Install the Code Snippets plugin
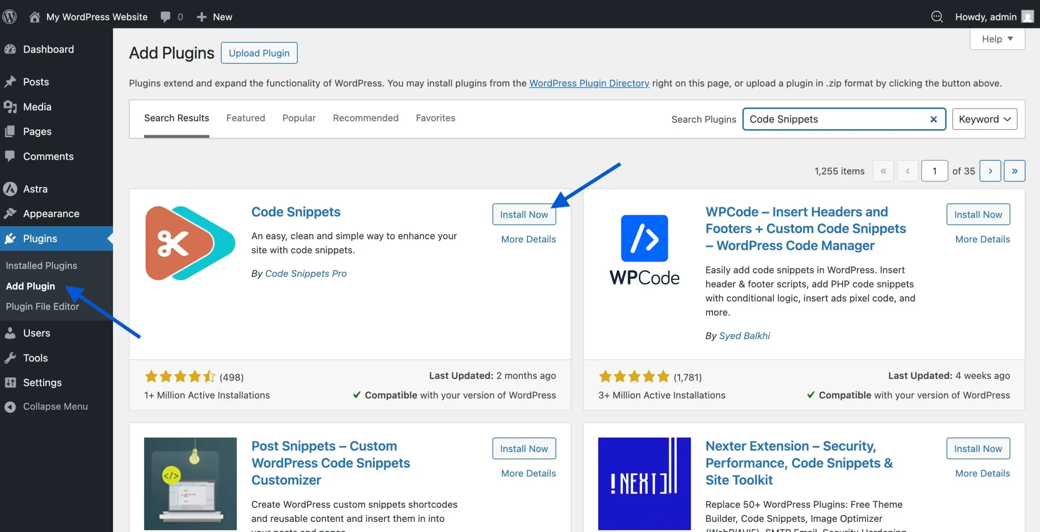The height and width of the screenshot is (532, 1040). point(524,214)
